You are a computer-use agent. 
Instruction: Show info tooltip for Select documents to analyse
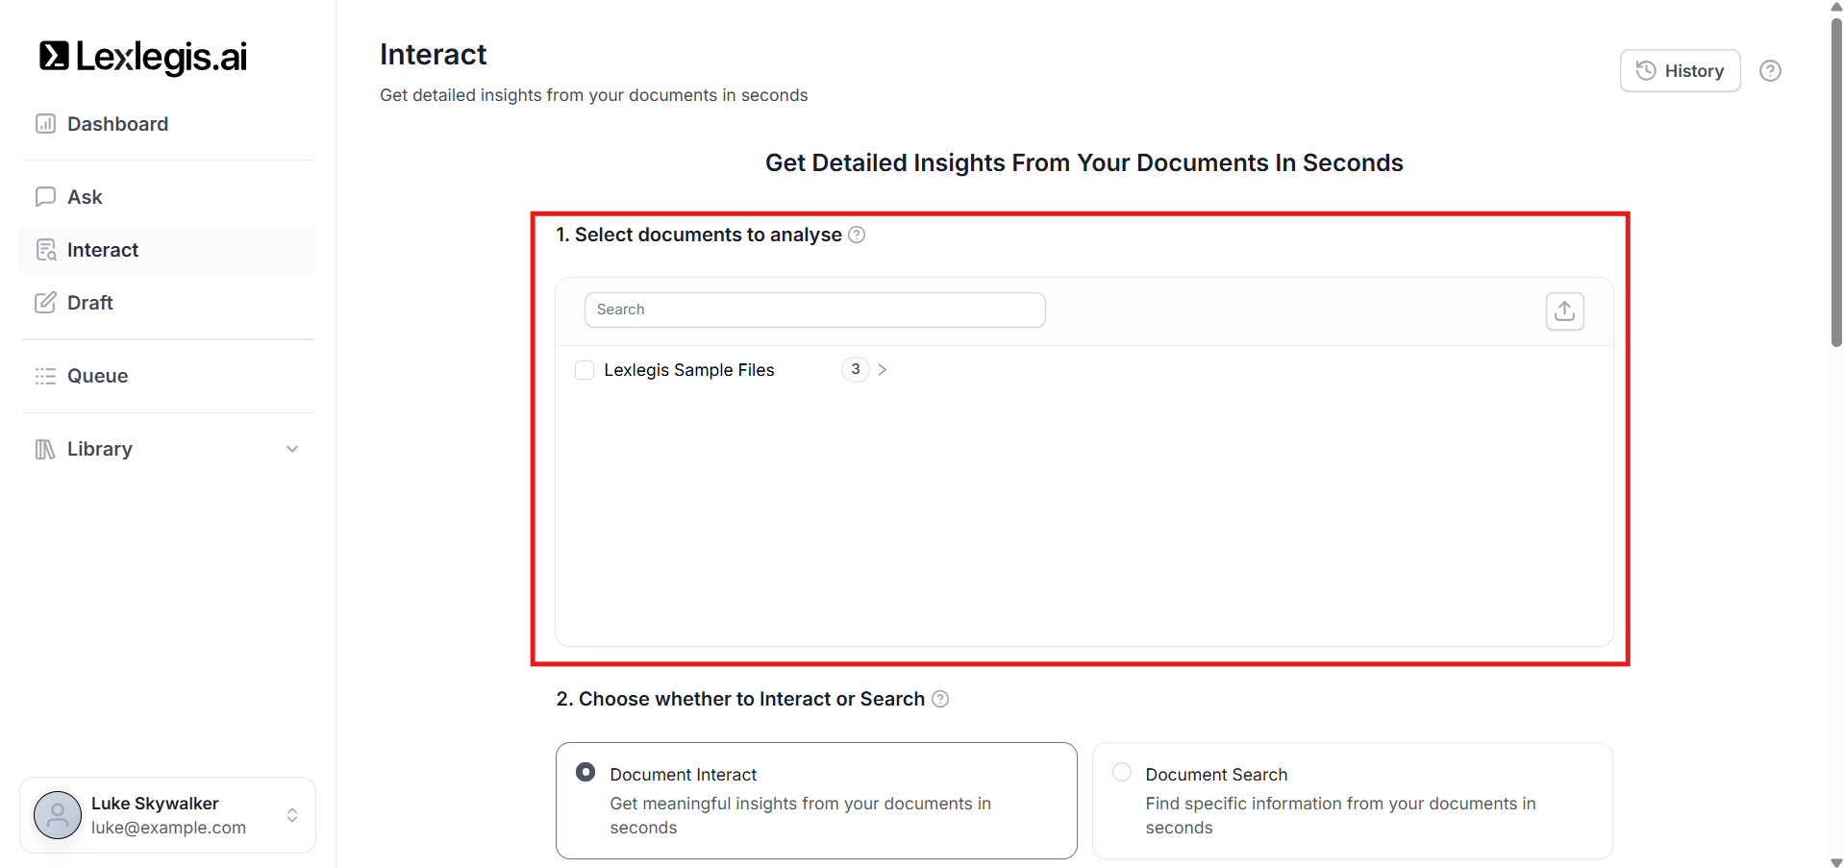coord(857,235)
